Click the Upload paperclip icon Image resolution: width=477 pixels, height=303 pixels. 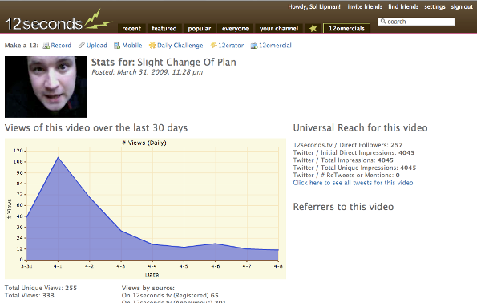(81, 46)
